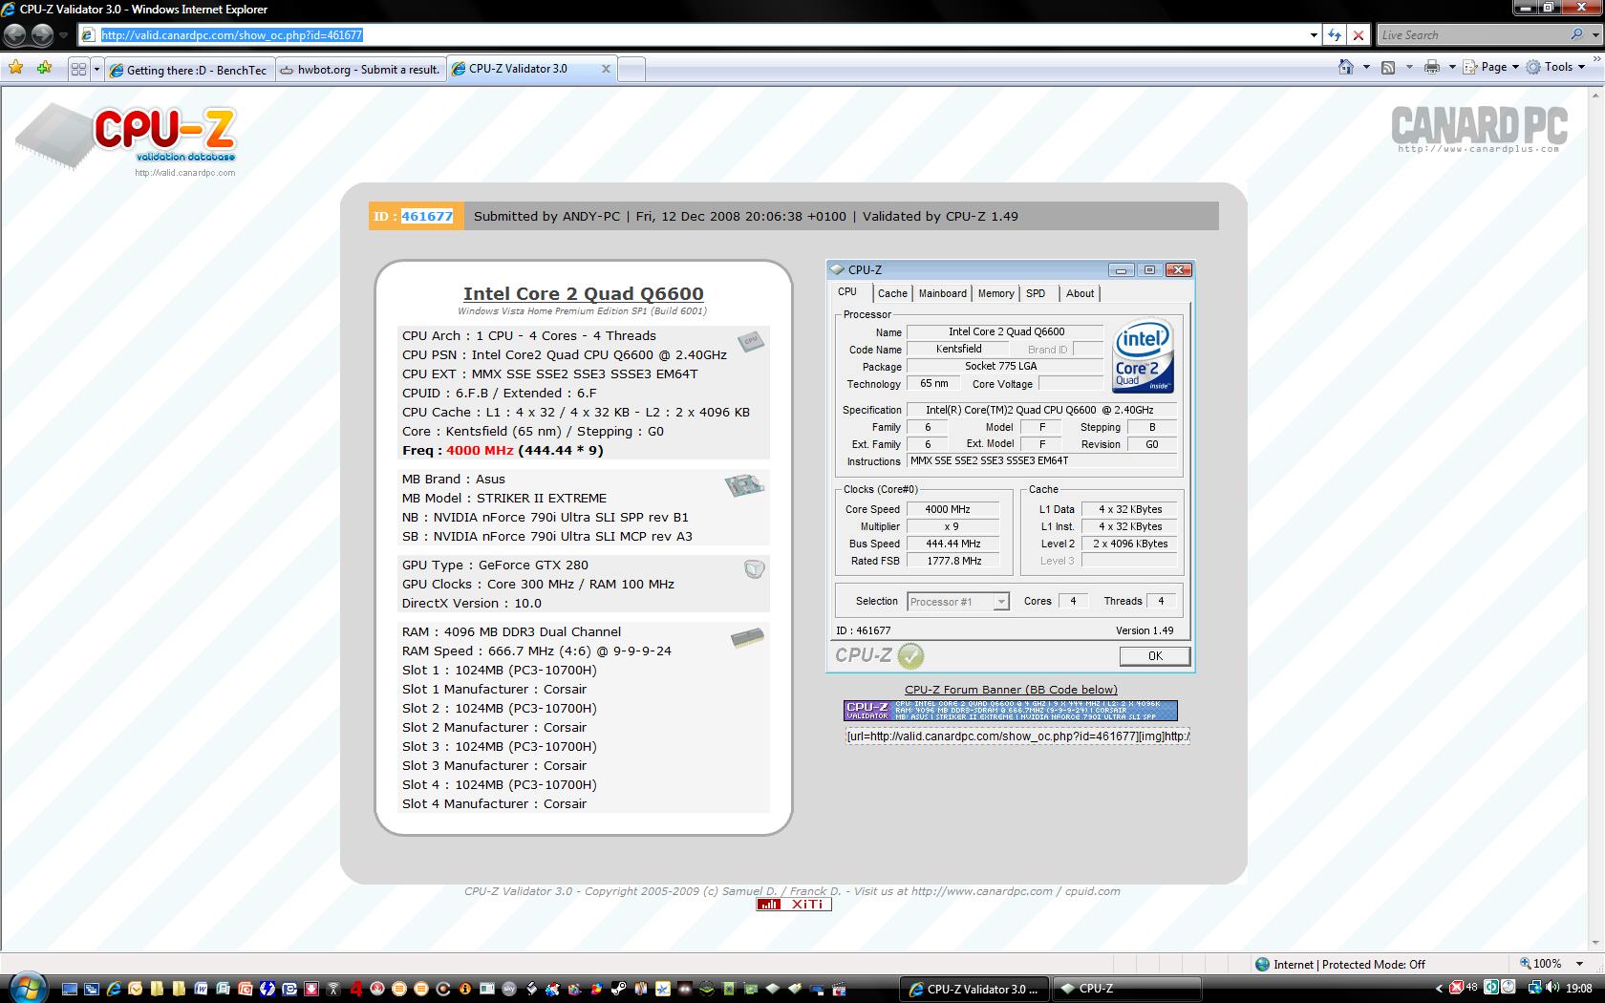1605x1003 pixels.
Task: Click the Internet | Protected Mode: Off status
Action: [1340, 964]
